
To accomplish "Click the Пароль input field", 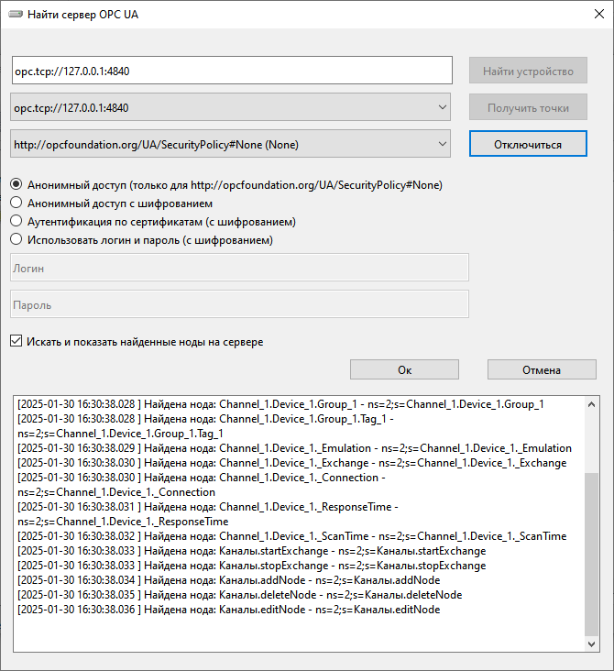I will [239, 304].
